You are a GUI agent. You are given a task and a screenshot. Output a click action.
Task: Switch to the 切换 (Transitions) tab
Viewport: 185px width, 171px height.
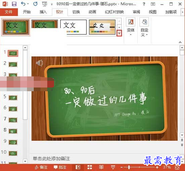76,12
